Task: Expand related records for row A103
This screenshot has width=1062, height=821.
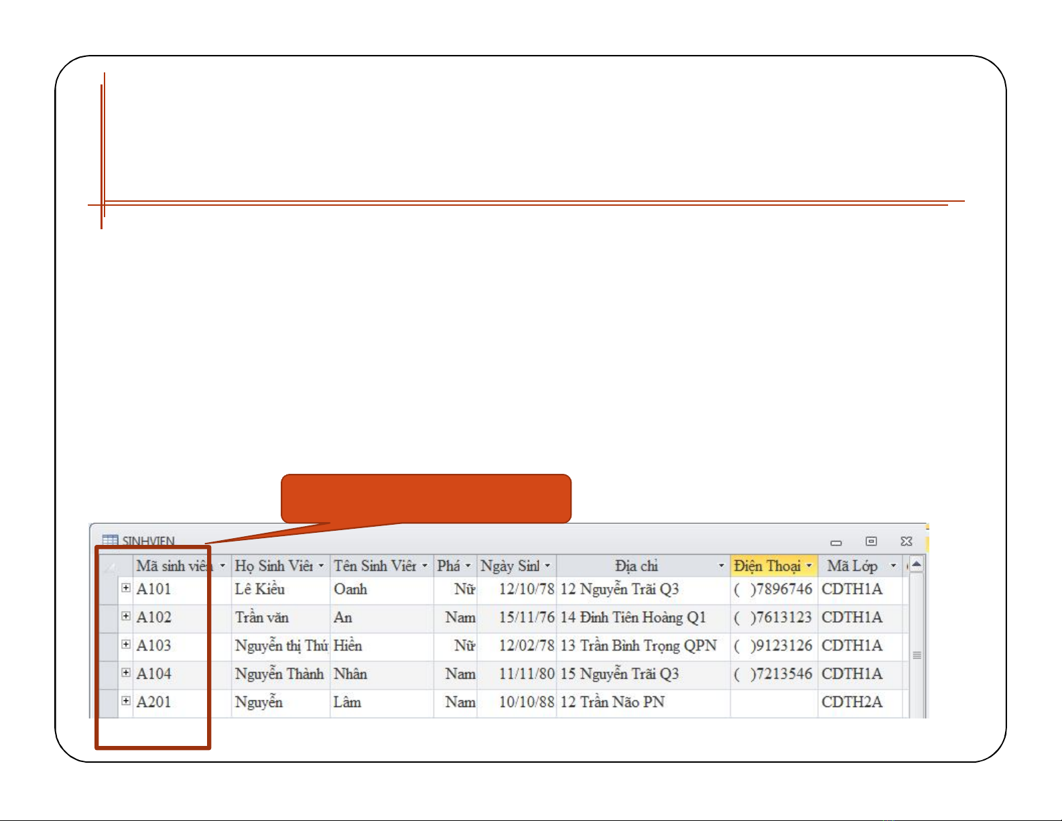Action: coord(126,644)
